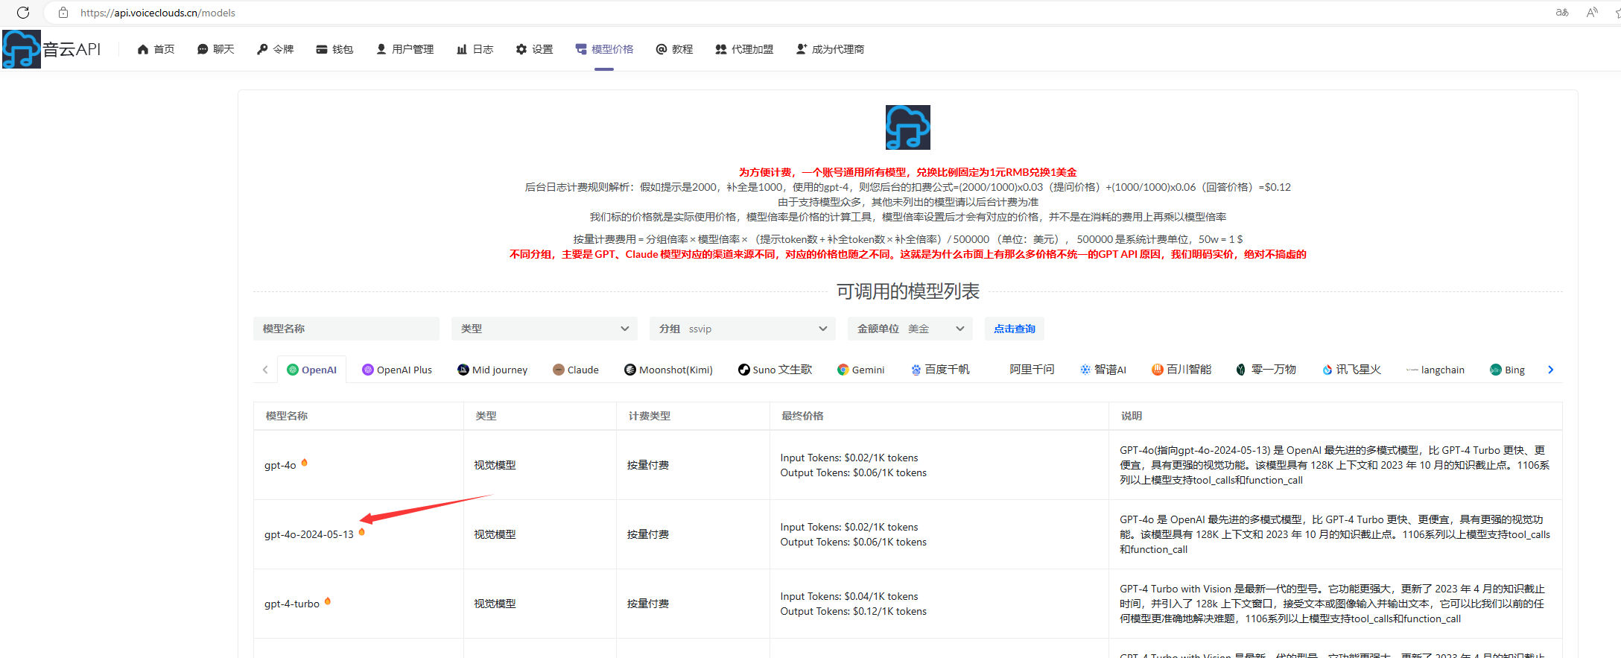Click the person-plus icon next to 成为代理商

click(802, 49)
